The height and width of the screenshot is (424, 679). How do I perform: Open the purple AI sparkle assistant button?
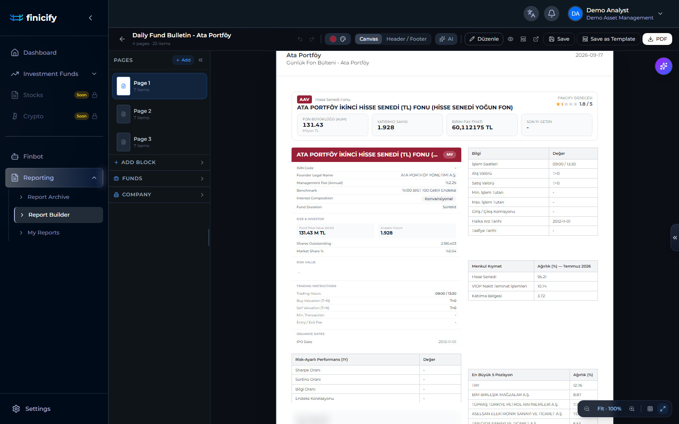coord(664,66)
